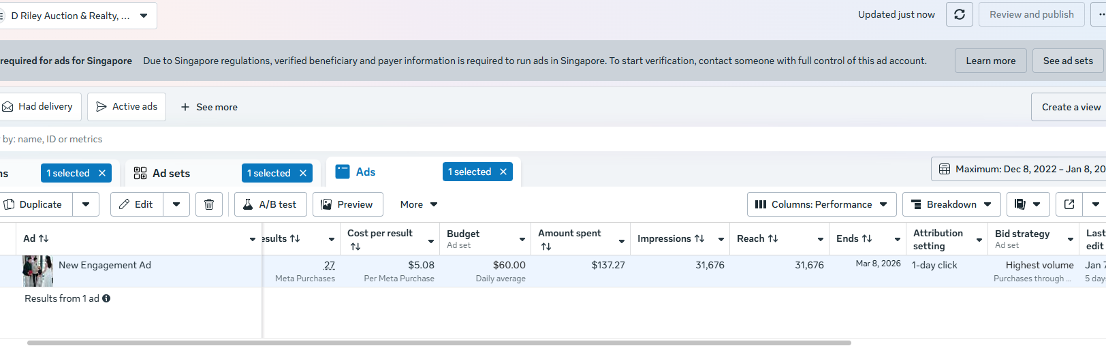The width and height of the screenshot is (1106, 346).
Task: Click the Learn more button
Action: [x=990, y=61]
